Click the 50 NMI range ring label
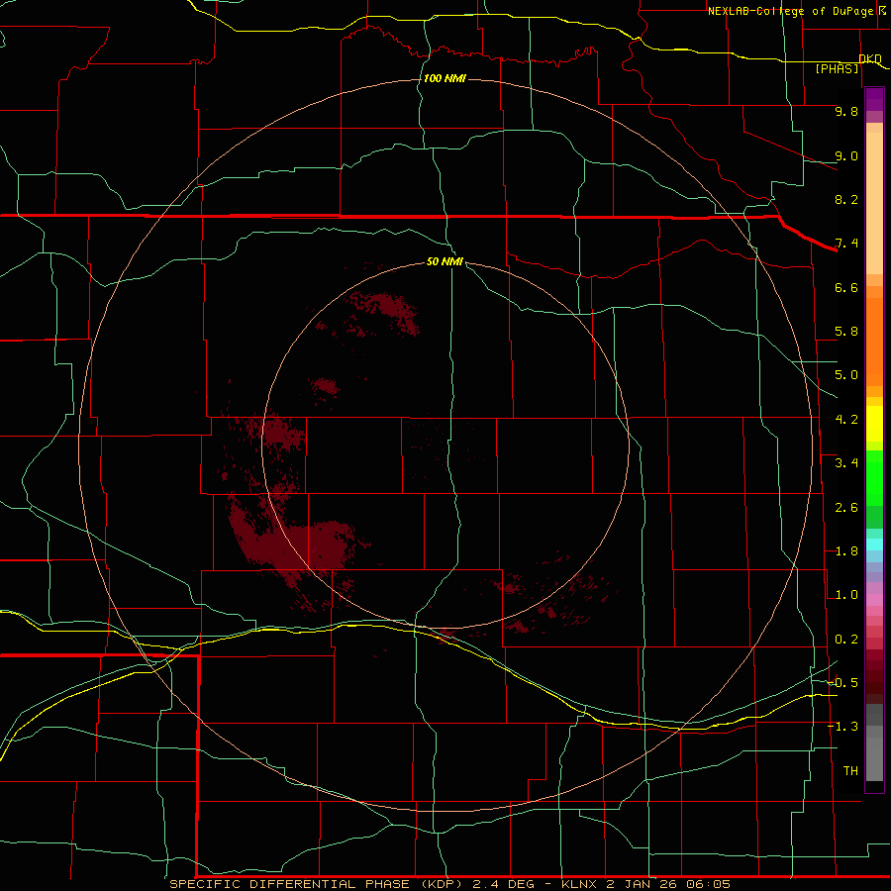891x891 pixels. pos(445,261)
